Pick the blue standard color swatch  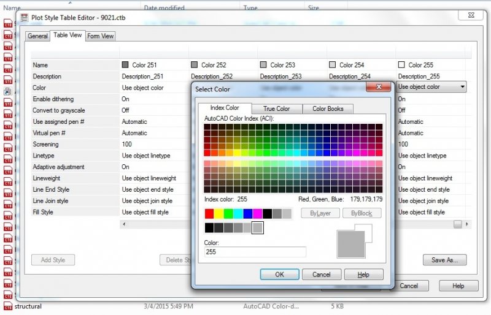(248, 214)
